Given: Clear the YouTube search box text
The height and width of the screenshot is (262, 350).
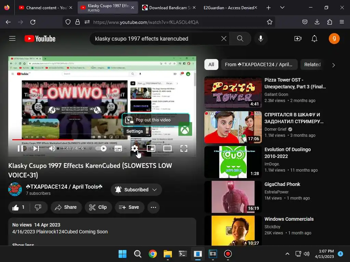Looking at the screenshot, I should coord(224,39).
